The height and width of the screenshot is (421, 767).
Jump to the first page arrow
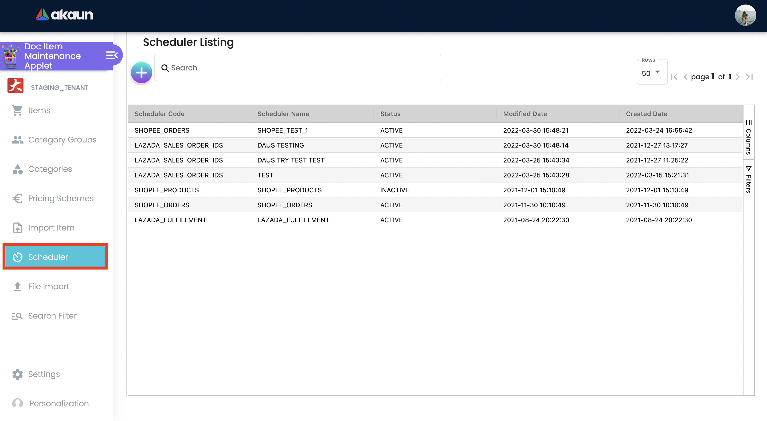674,77
